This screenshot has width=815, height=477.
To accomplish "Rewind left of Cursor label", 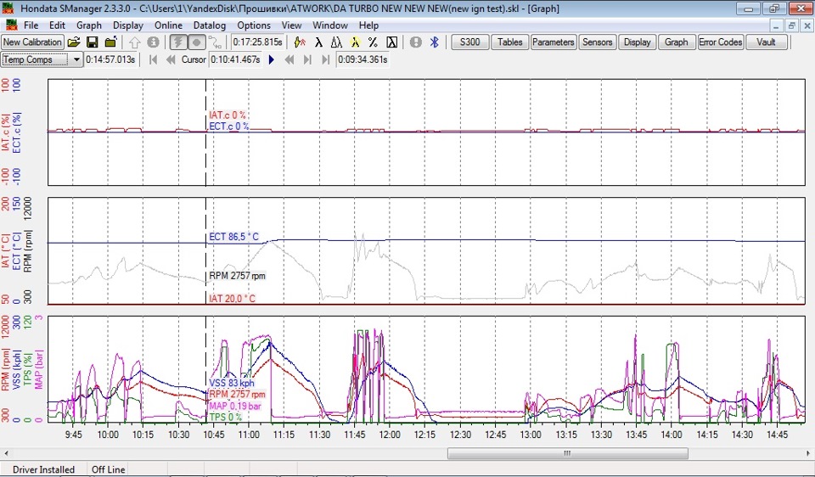I will point(171,59).
